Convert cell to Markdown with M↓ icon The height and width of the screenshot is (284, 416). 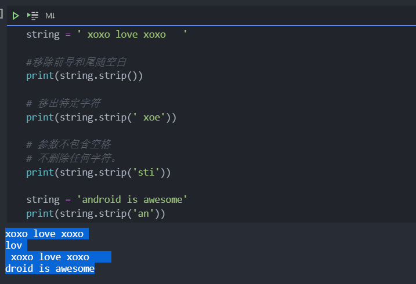[50, 16]
